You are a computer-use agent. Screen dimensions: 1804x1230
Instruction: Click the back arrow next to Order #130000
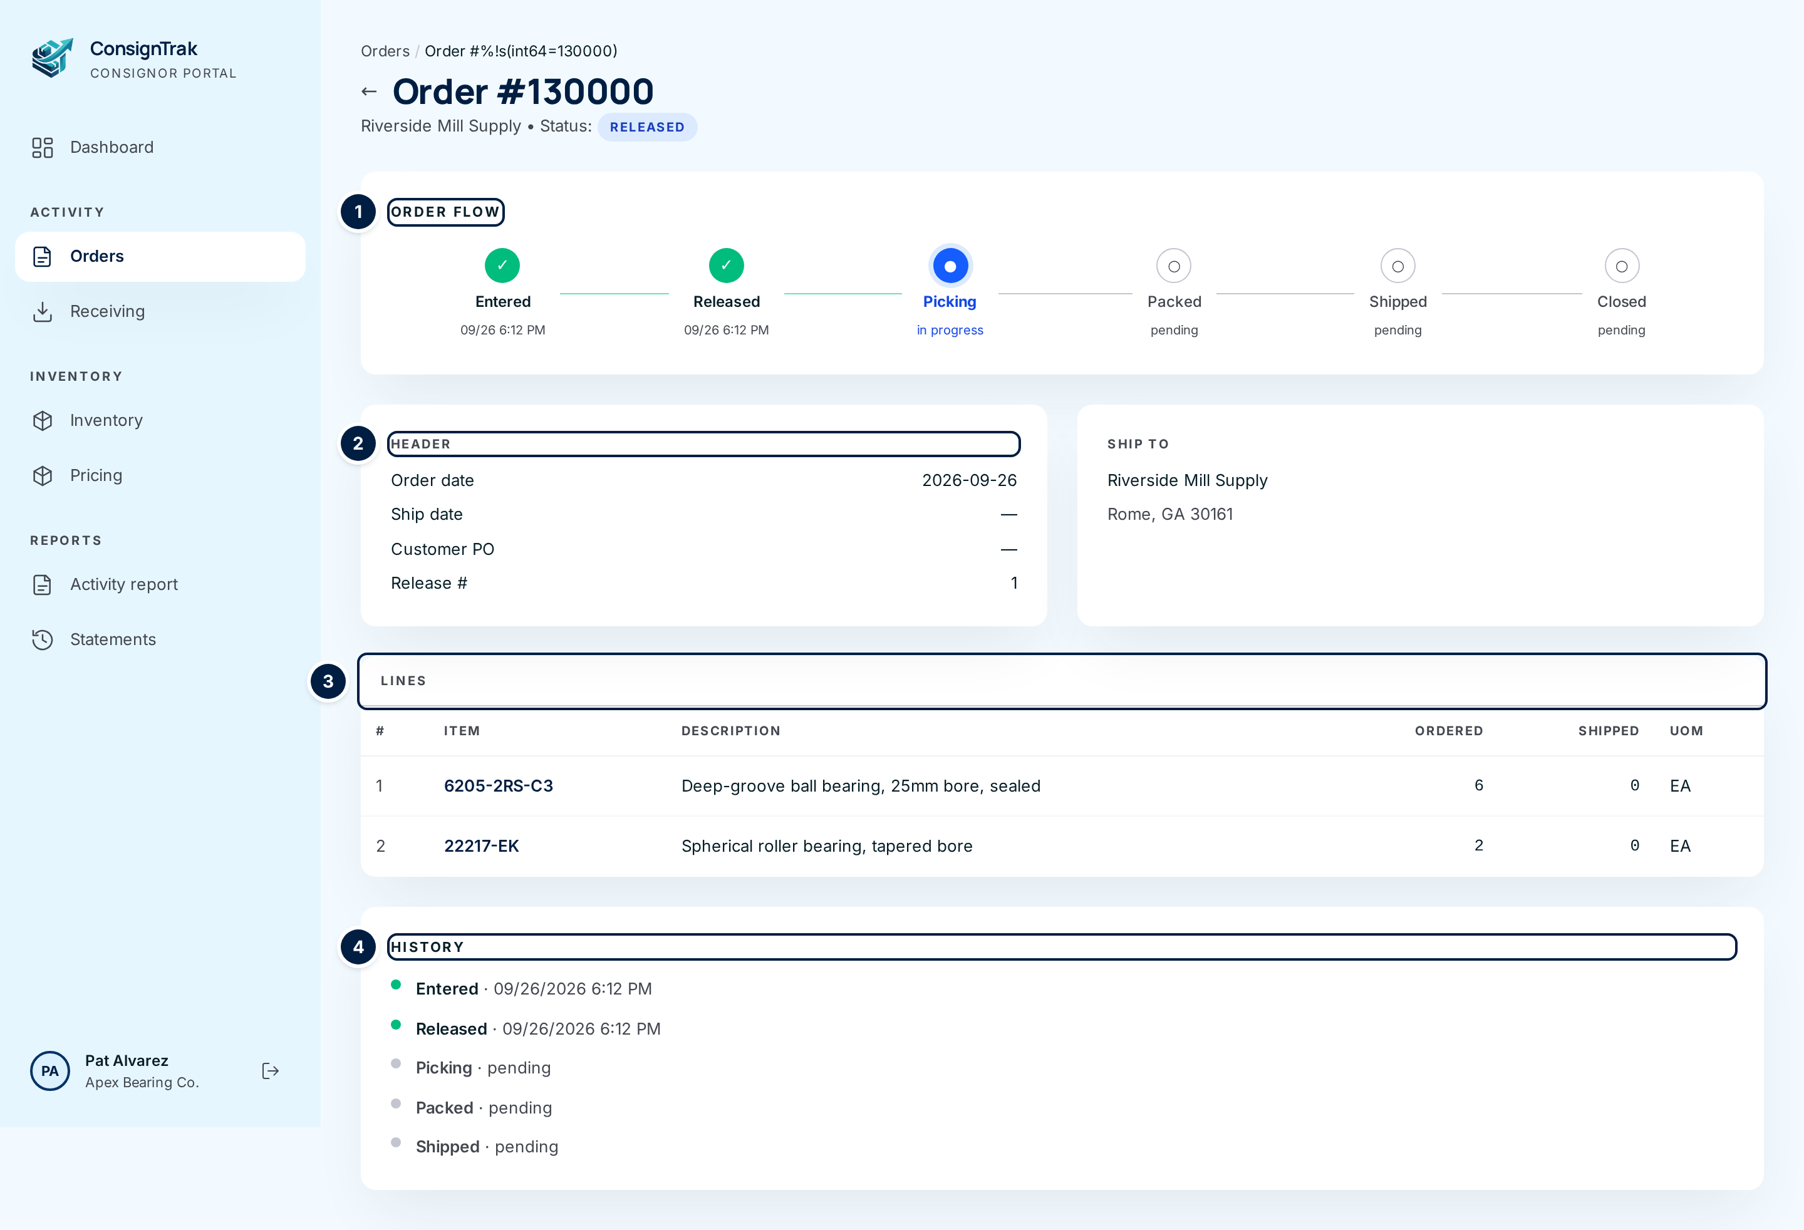point(370,91)
